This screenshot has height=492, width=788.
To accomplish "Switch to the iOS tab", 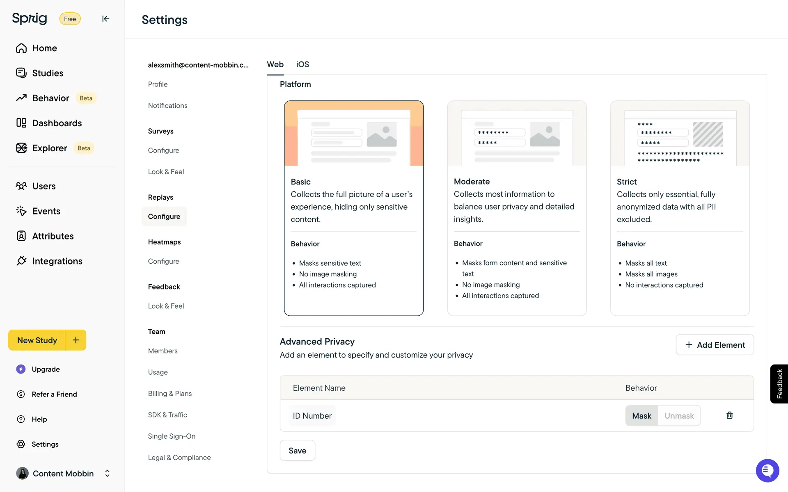I will (x=302, y=64).
